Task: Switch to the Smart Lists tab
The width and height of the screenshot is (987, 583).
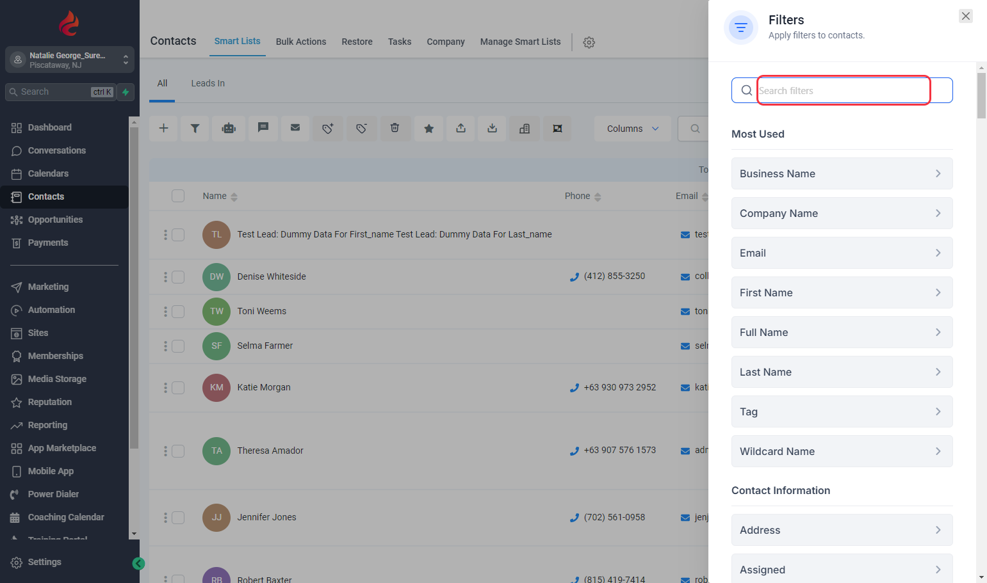Action: [238, 41]
